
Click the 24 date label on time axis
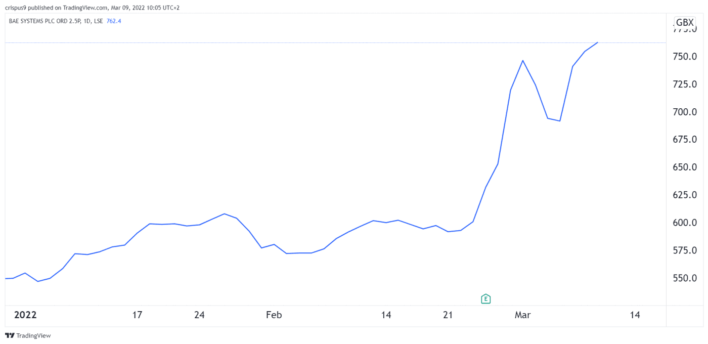click(199, 315)
